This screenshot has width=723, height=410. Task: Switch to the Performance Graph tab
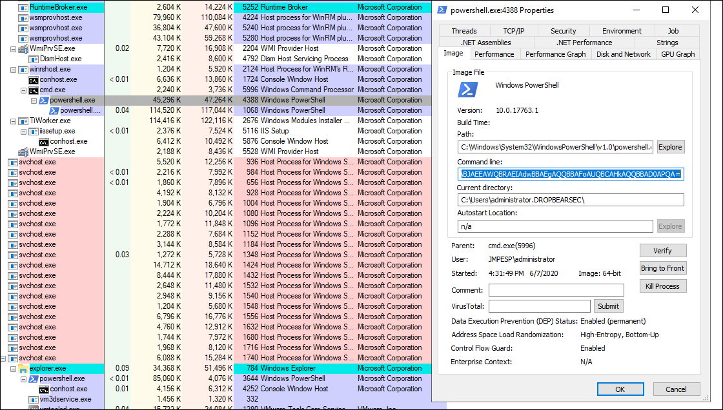point(556,54)
